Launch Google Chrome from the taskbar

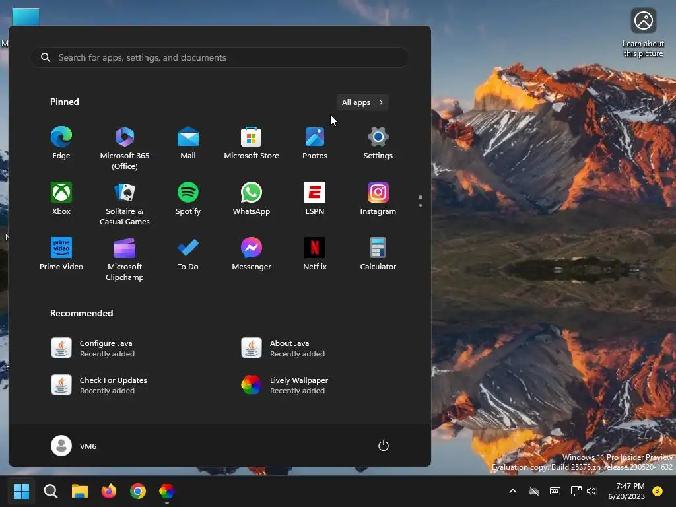tap(138, 491)
